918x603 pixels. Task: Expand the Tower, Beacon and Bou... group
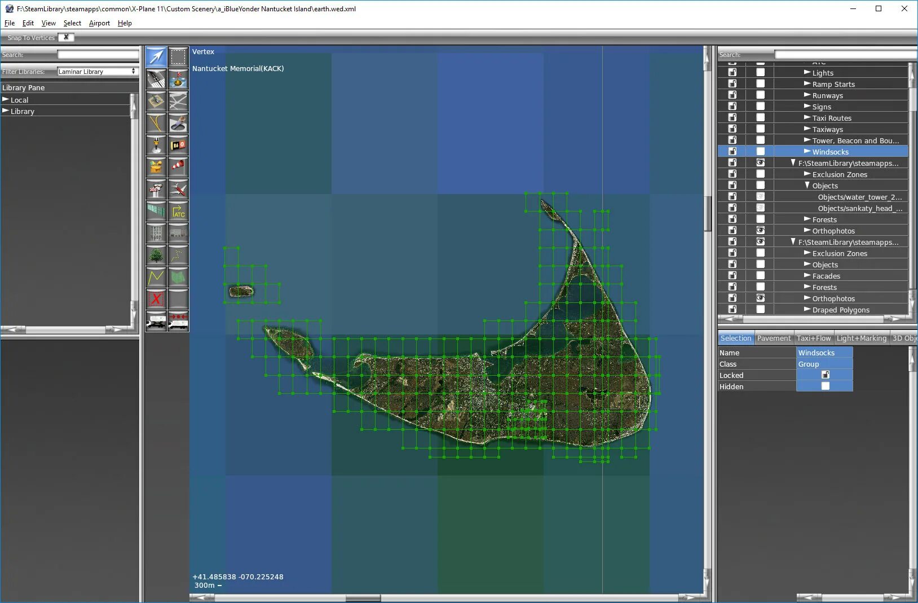click(807, 140)
